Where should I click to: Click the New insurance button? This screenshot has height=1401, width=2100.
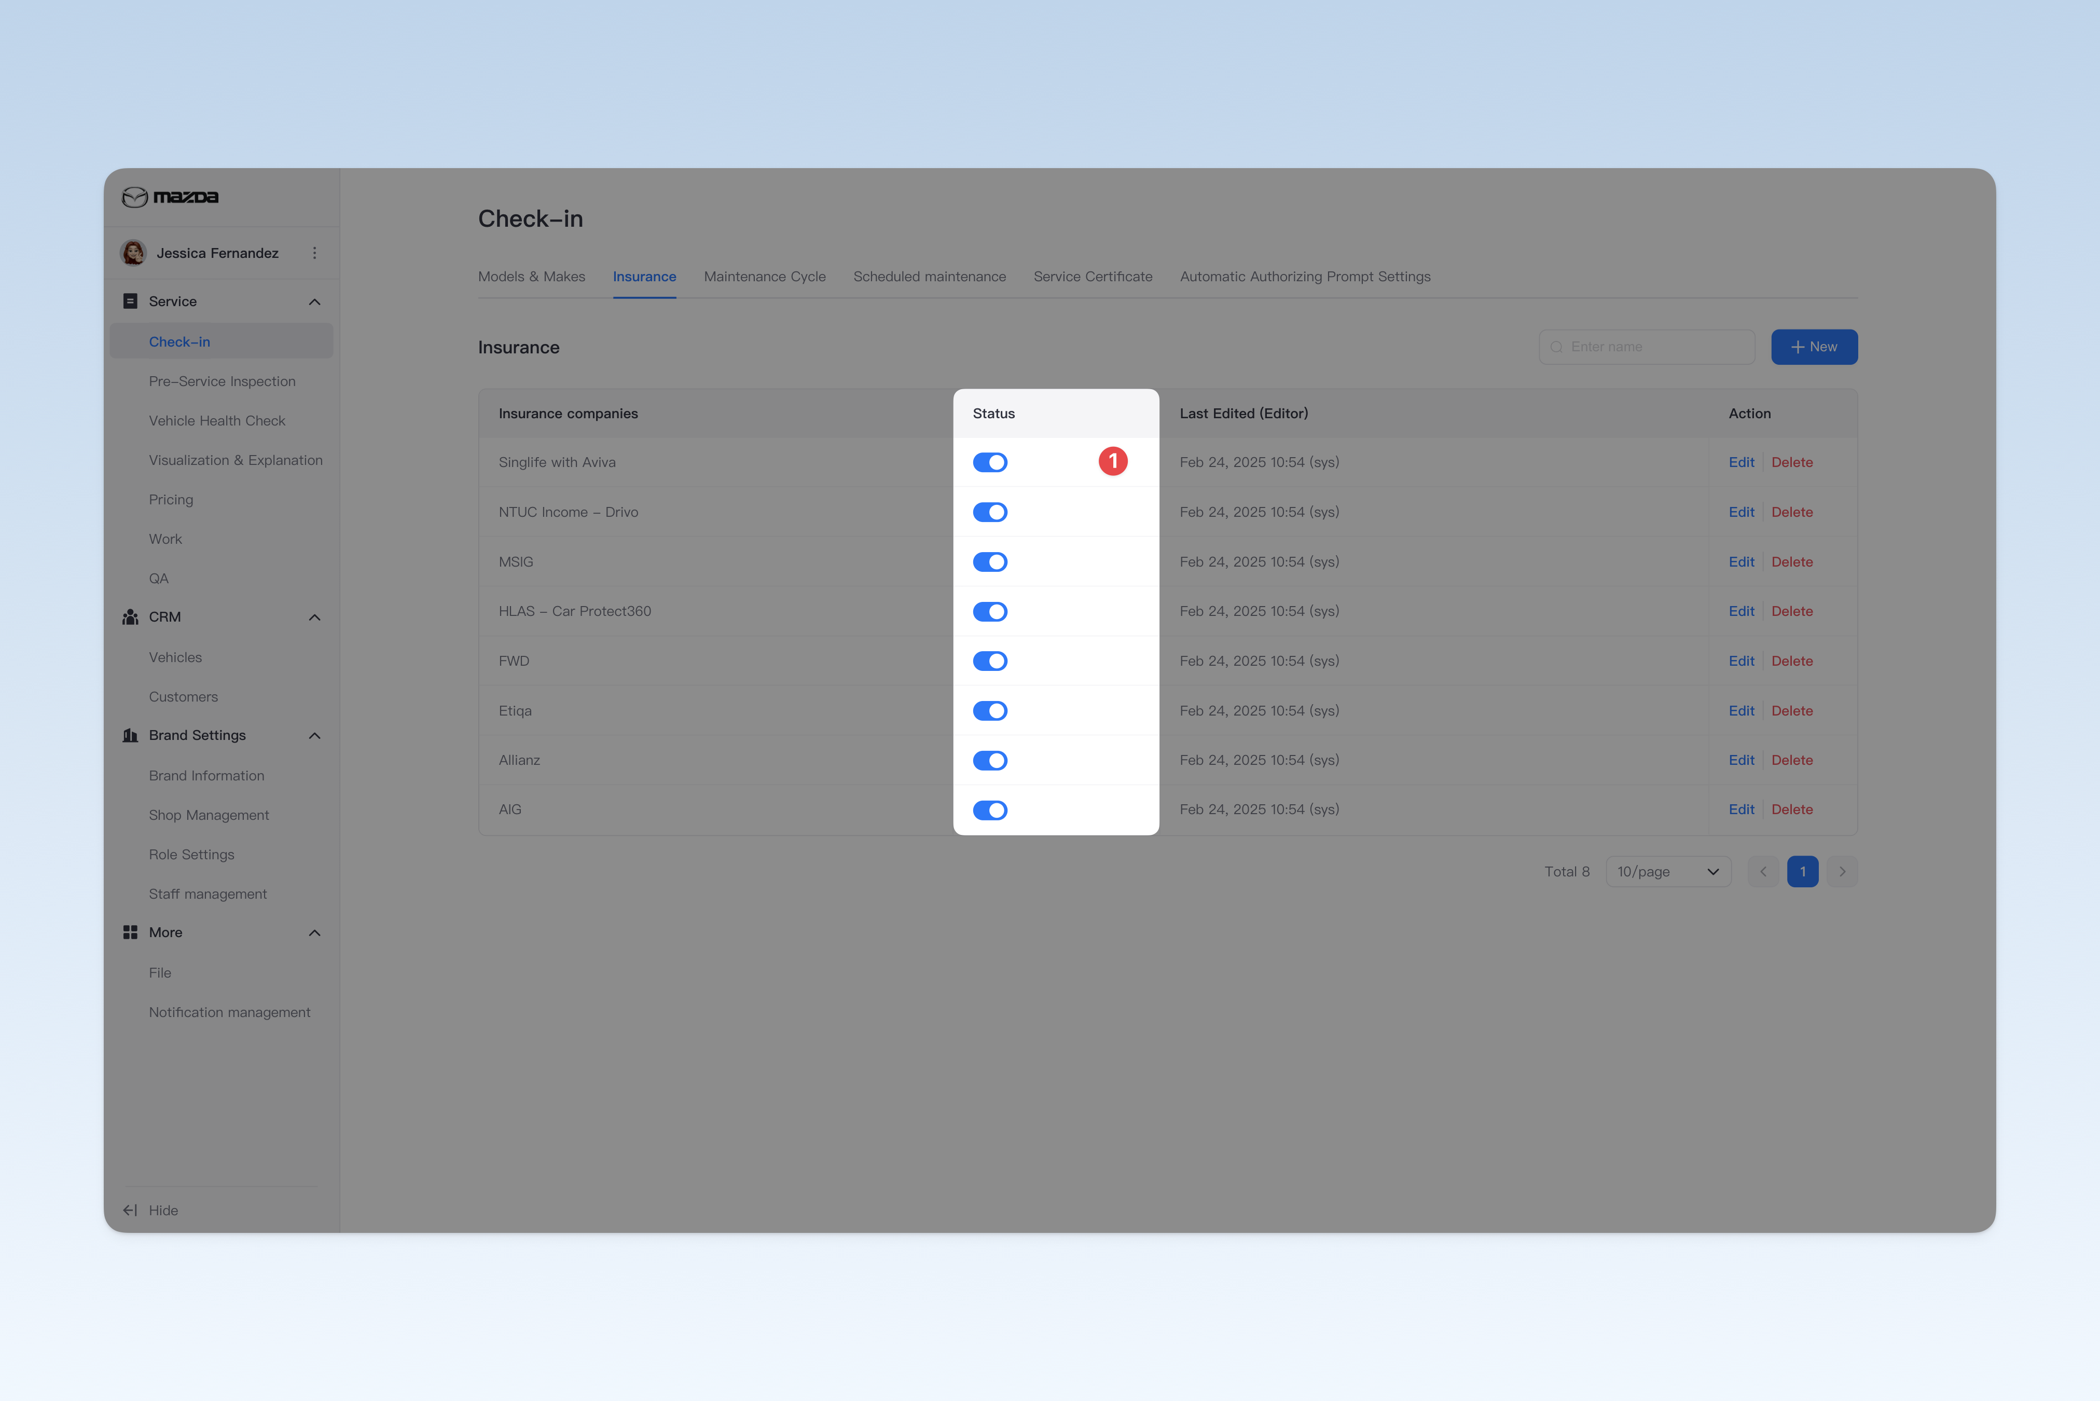(x=1814, y=347)
